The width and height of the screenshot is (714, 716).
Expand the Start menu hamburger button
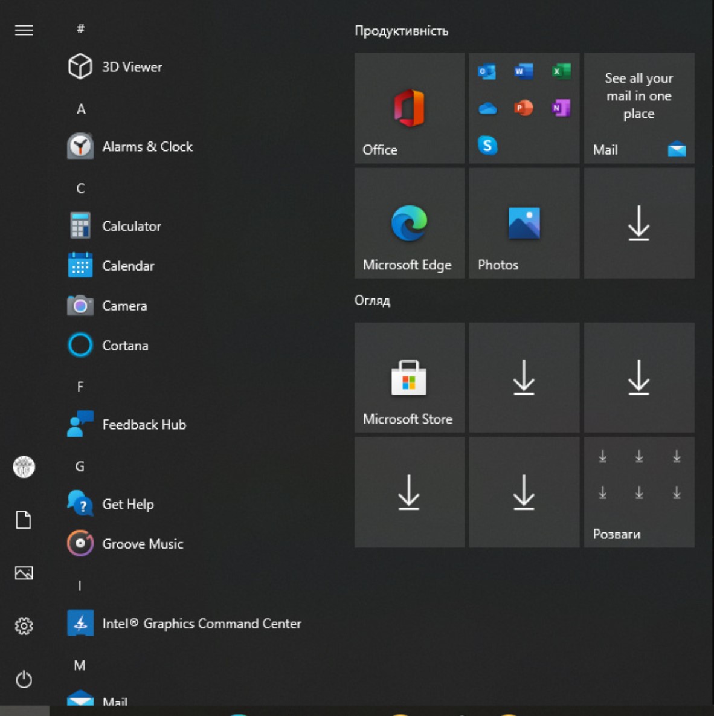pyautogui.click(x=24, y=30)
